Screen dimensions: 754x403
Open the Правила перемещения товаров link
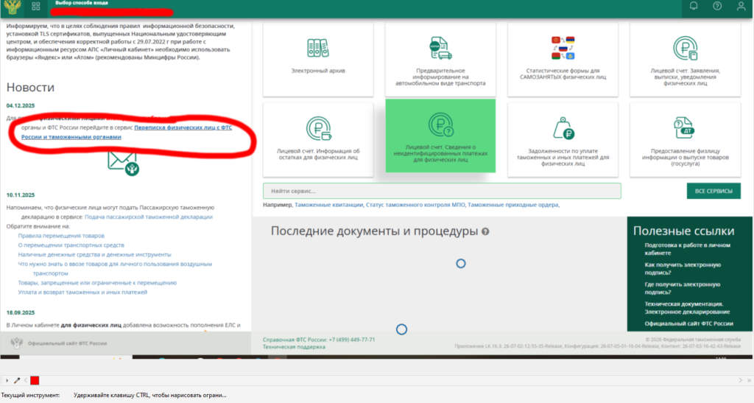point(61,236)
